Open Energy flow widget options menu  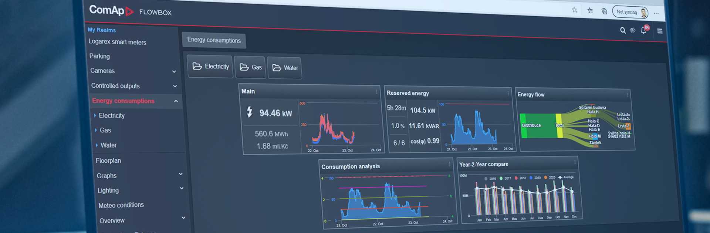(627, 95)
